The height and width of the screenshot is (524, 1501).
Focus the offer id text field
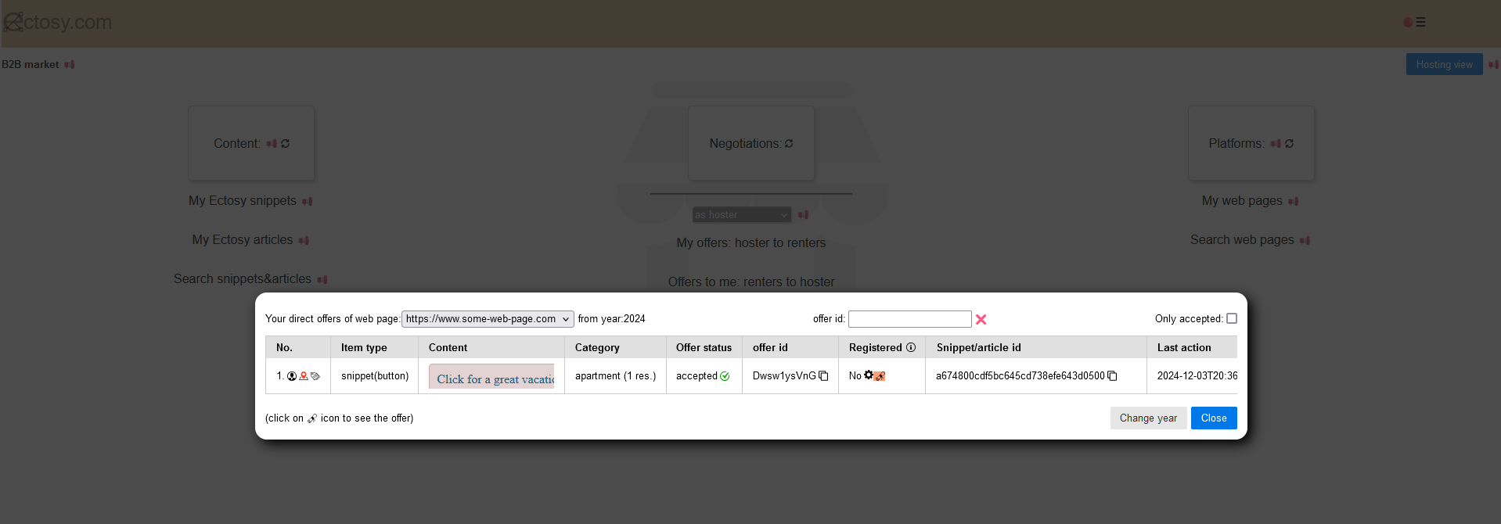909,319
